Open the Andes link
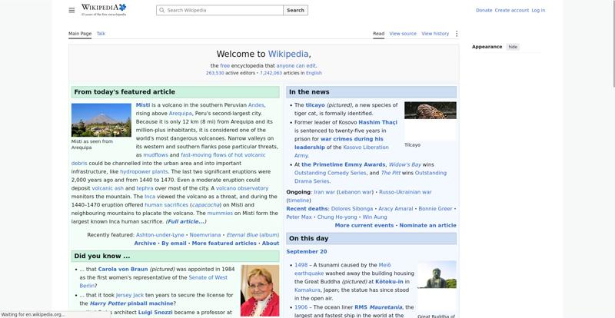615x318 pixels. (256, 105)
